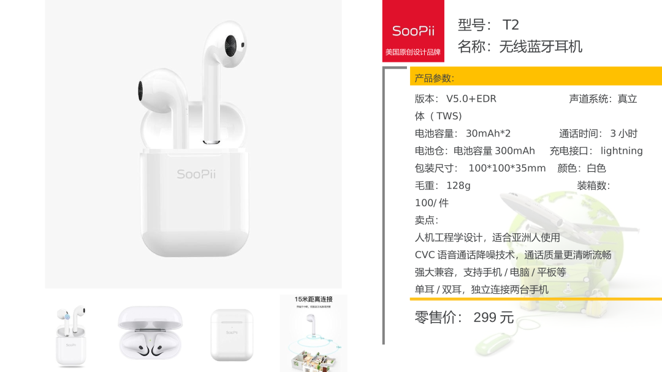Select the 包装尺寸 100*100*35mm text
This screenshot has width=662, height=372.
click(x=480, y=168)
